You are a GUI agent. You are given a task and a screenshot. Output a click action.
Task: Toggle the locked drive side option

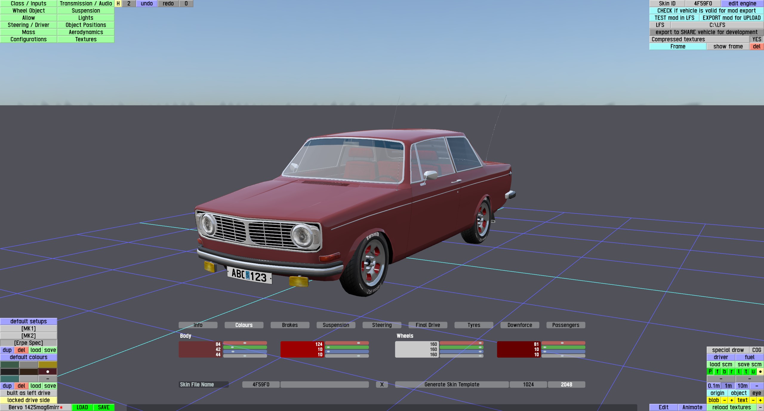pos(29,400)
